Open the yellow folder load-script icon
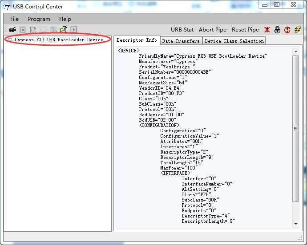The image size is (307, 245). 64,30
